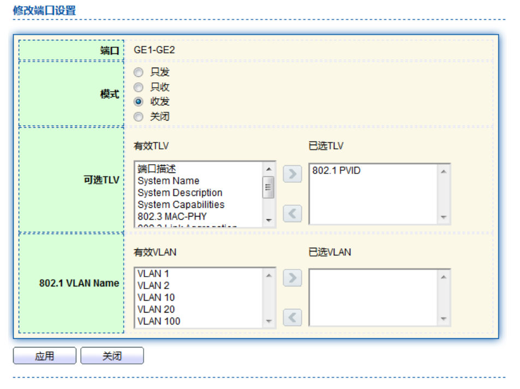Highlight System Capabilities TLV entry
Image resolution: width=520 pixels, height=389 pixels.
coord(181,205)
